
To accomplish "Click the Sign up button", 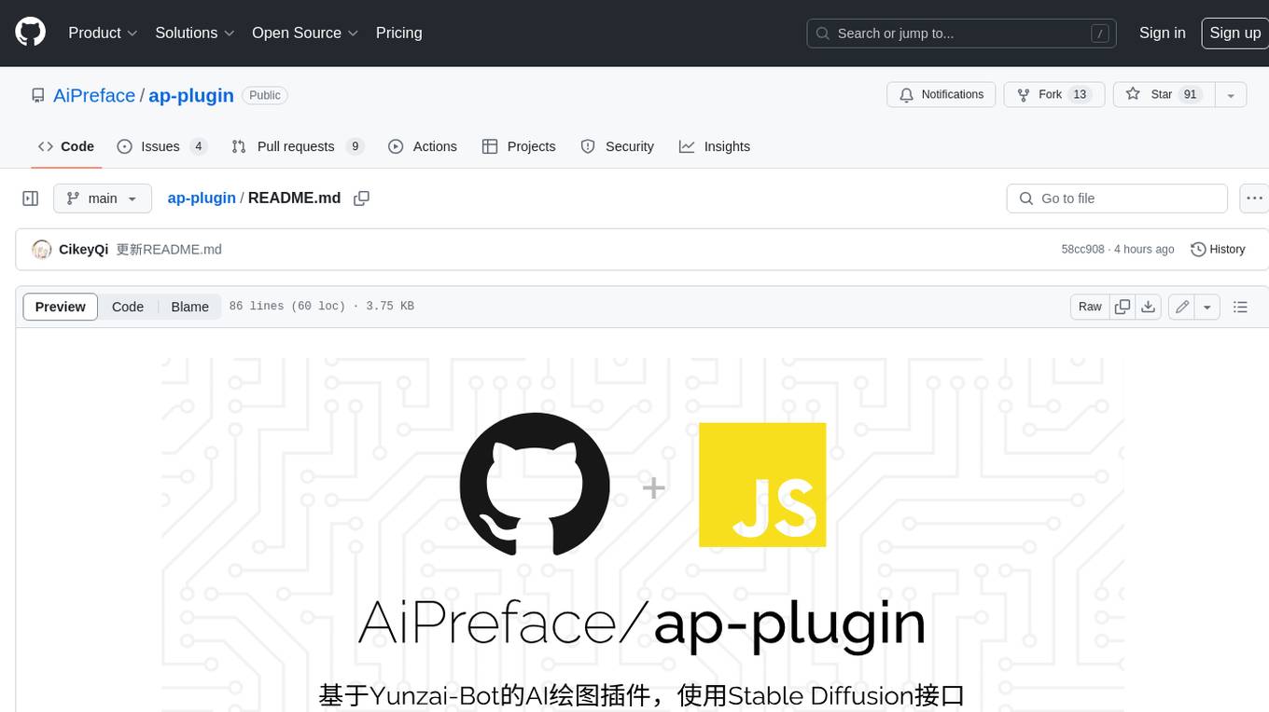I will (x=1234, y=33).
